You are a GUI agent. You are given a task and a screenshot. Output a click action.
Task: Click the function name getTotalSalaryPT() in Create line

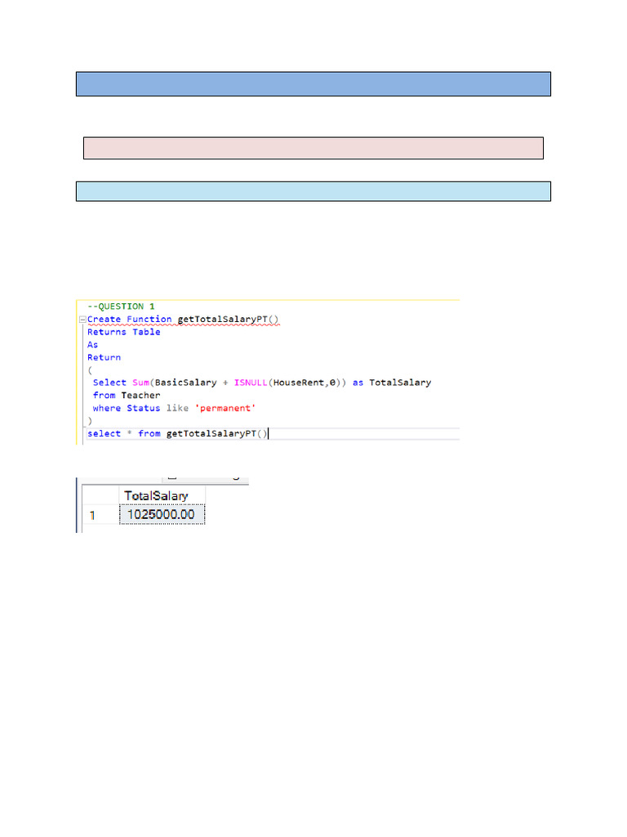point(228,320)
